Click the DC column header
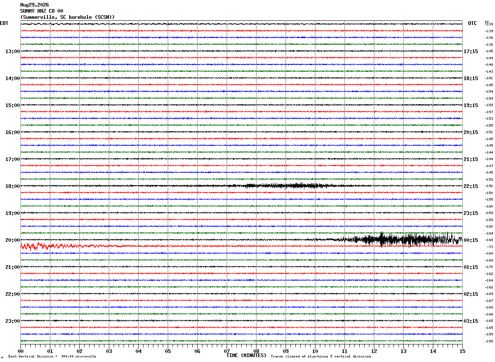Image resolution: width=495 pixels, height=362 pixels. 487,22
